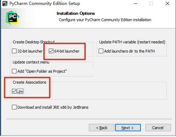Image resolution: width=176 pixels, height=137 pixels.
Task: Click the PyCharm Community Edition Setup title
Action: pos(45,3)
